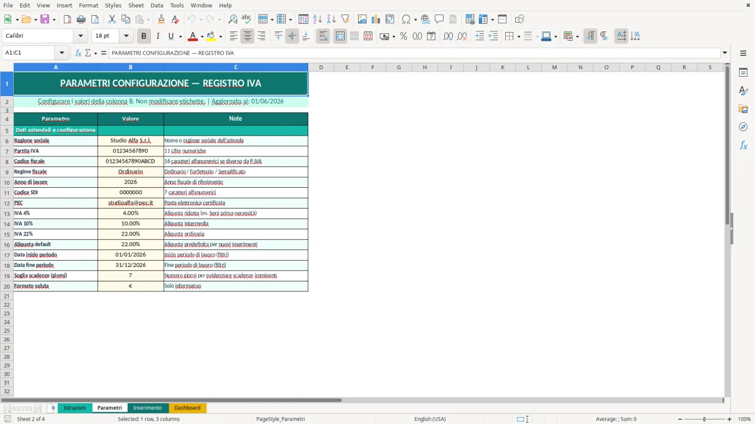Toggle Underline formatting
The height and width of the screenshot is (424, 755).
click(171, 36)
